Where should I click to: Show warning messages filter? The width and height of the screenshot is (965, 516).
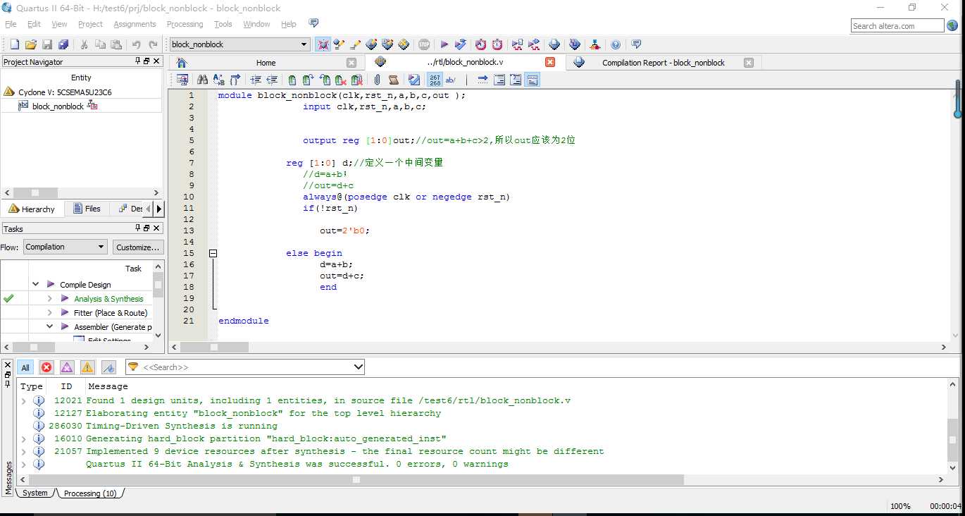(87, 367)
